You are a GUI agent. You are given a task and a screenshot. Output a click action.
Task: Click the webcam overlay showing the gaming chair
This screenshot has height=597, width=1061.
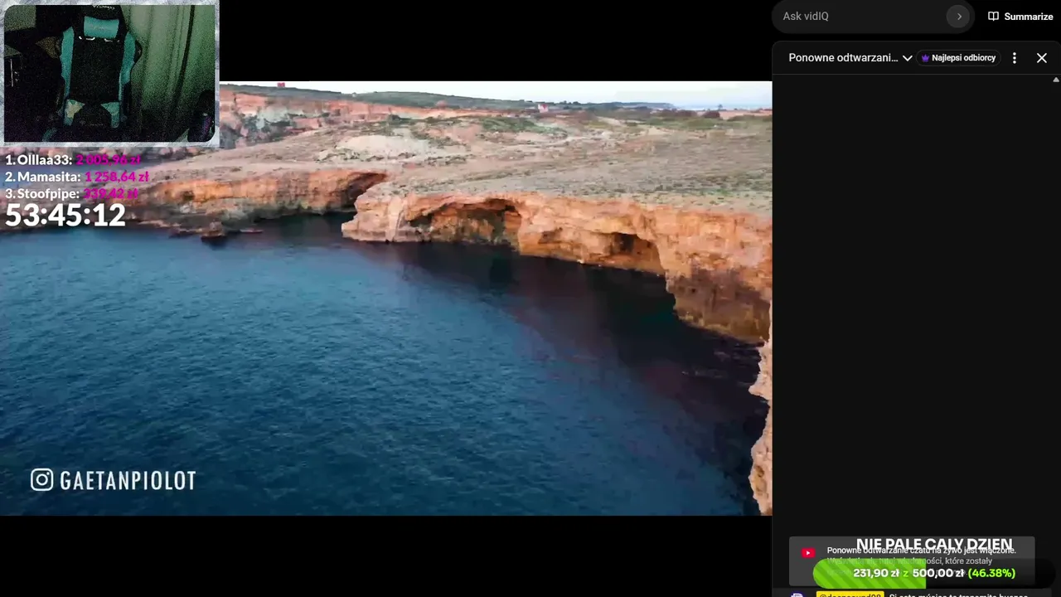[109, 73]
